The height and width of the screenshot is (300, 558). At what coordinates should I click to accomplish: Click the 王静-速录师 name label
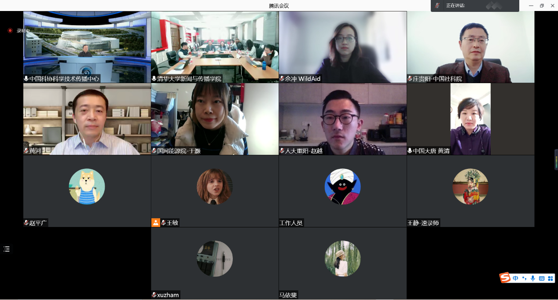coord(423,223)
